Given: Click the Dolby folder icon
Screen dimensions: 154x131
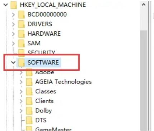Looking at the screenshot, I should click(x=29, y=111).
